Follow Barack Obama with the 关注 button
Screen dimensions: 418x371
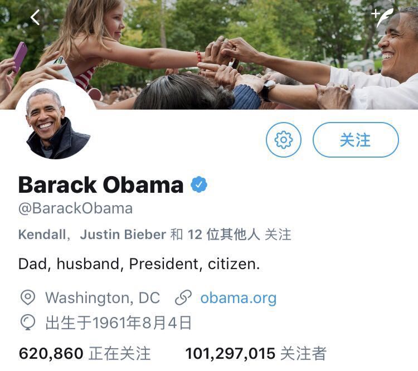(x=356, y=140)
